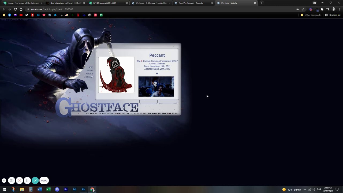The height and width of the screenshot is (193, 343).
Task: Open the YouTube bookmark
Action: [x=21, y=15]
